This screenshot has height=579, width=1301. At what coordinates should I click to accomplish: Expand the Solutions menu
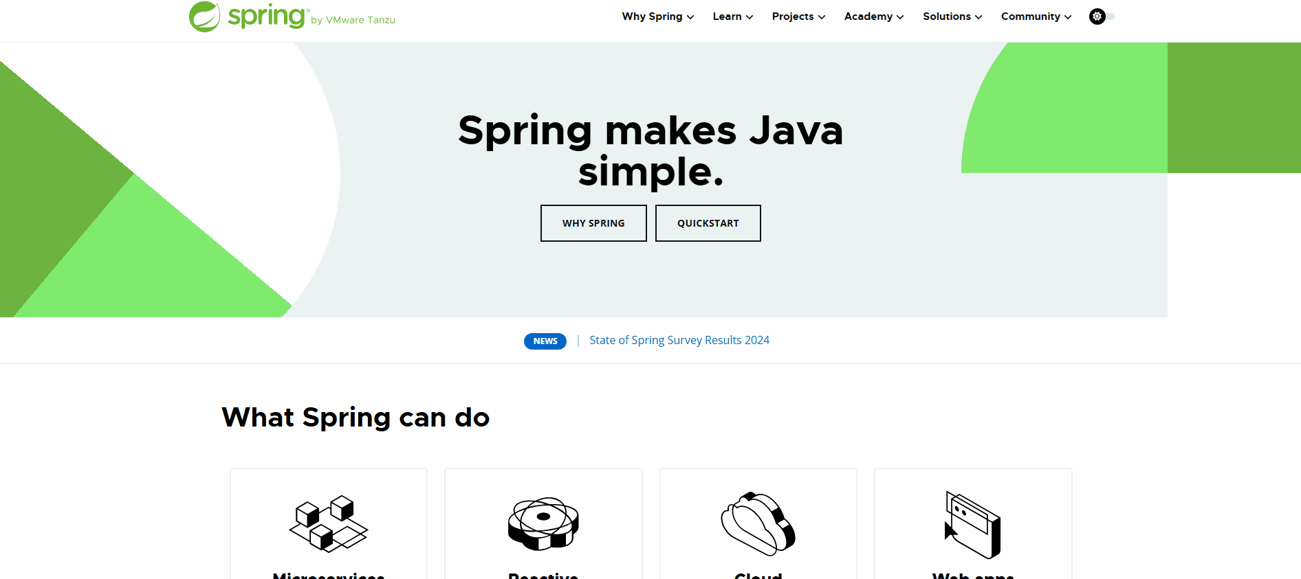pyautogui.click(x=952, y=16)
